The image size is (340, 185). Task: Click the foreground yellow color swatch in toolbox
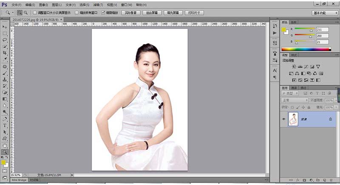point(3,163)
